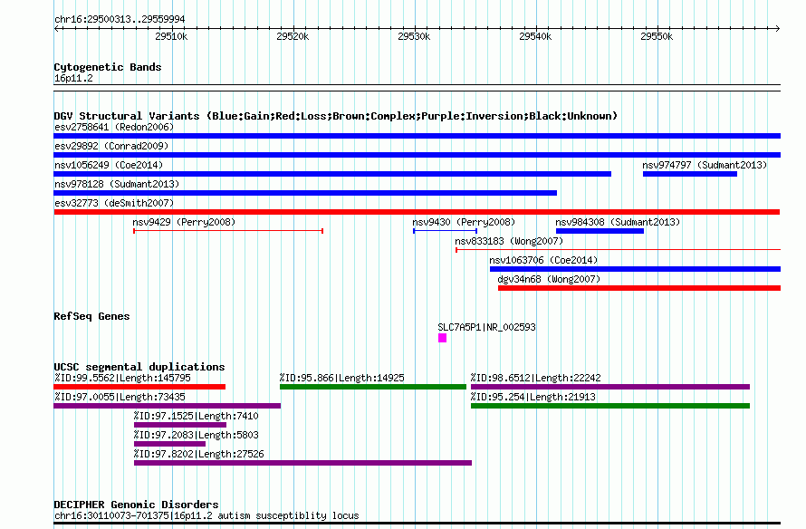The image size is (806, 529).
Task: Click the dgv34n68 (Wong2007) variant label
Action: coord(549,279)
